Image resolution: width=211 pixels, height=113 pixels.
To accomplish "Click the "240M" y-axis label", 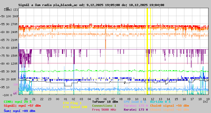I will (15, 32).
